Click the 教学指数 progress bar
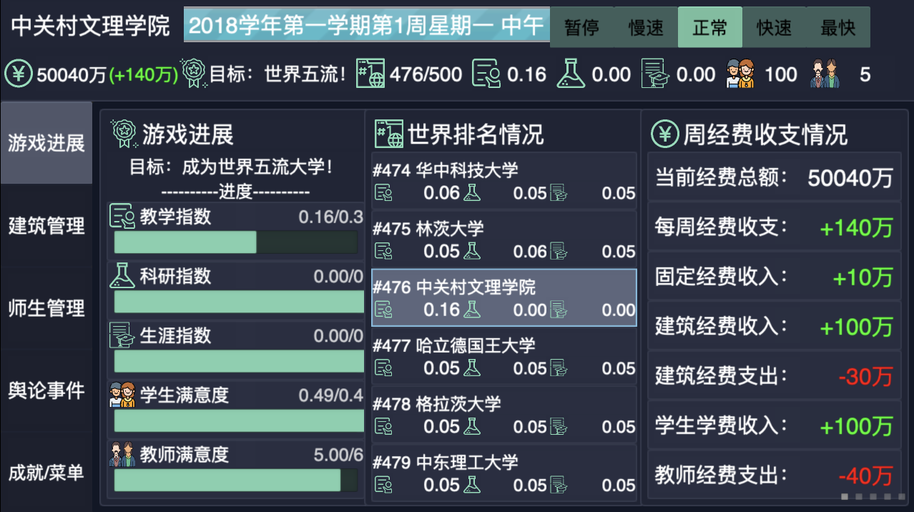The height and width of the screenshot is (512, 914). [x=237, y=242]
